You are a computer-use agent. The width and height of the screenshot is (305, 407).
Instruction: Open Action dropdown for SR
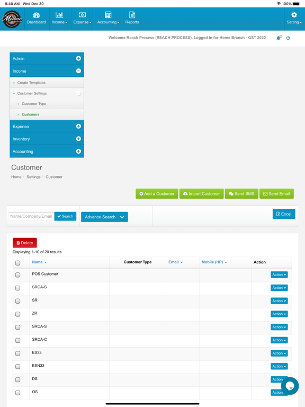279,301
